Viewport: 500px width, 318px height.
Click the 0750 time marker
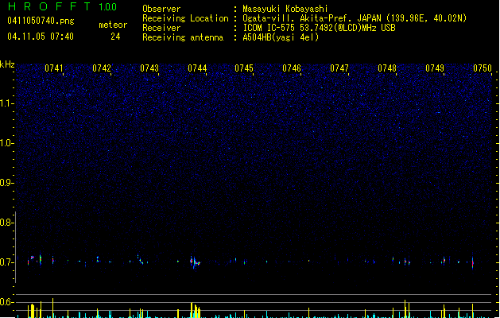483,68
